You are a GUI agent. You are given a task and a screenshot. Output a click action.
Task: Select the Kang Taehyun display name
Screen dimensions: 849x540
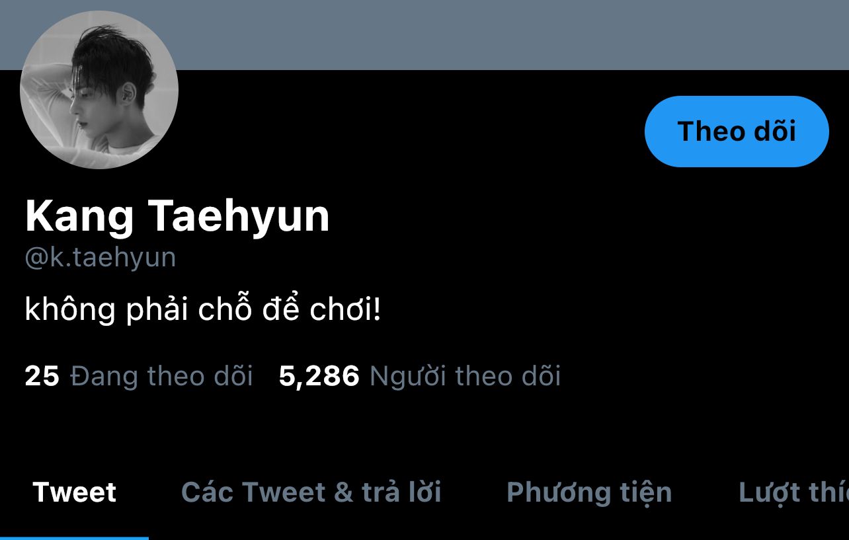[177, 216]
